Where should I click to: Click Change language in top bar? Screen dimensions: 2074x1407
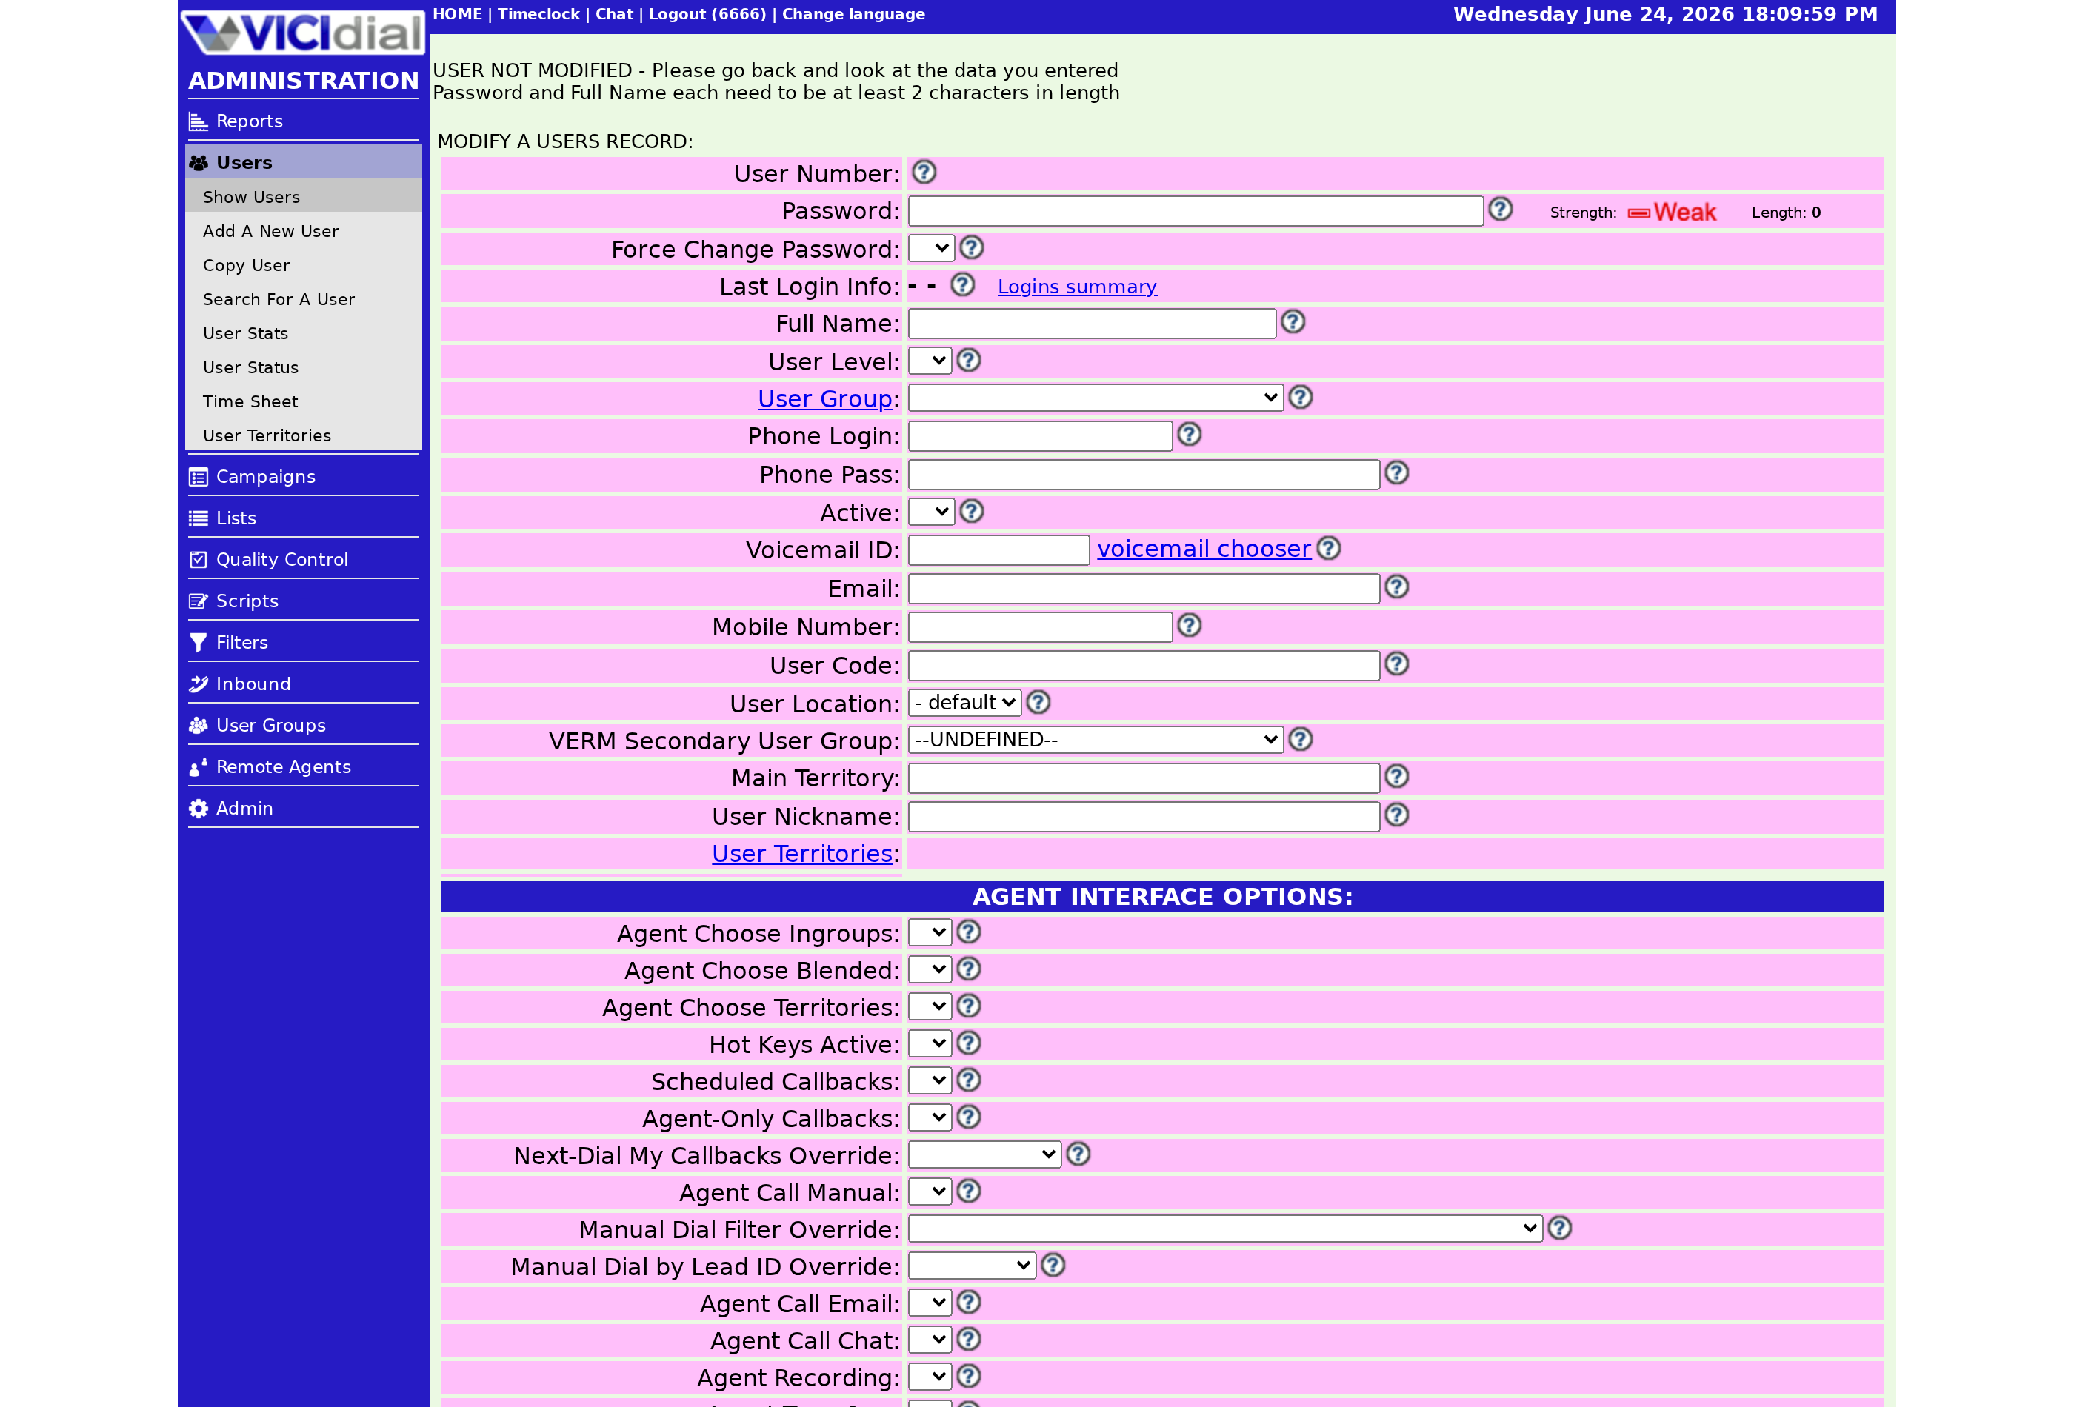(x=853, y=14)
